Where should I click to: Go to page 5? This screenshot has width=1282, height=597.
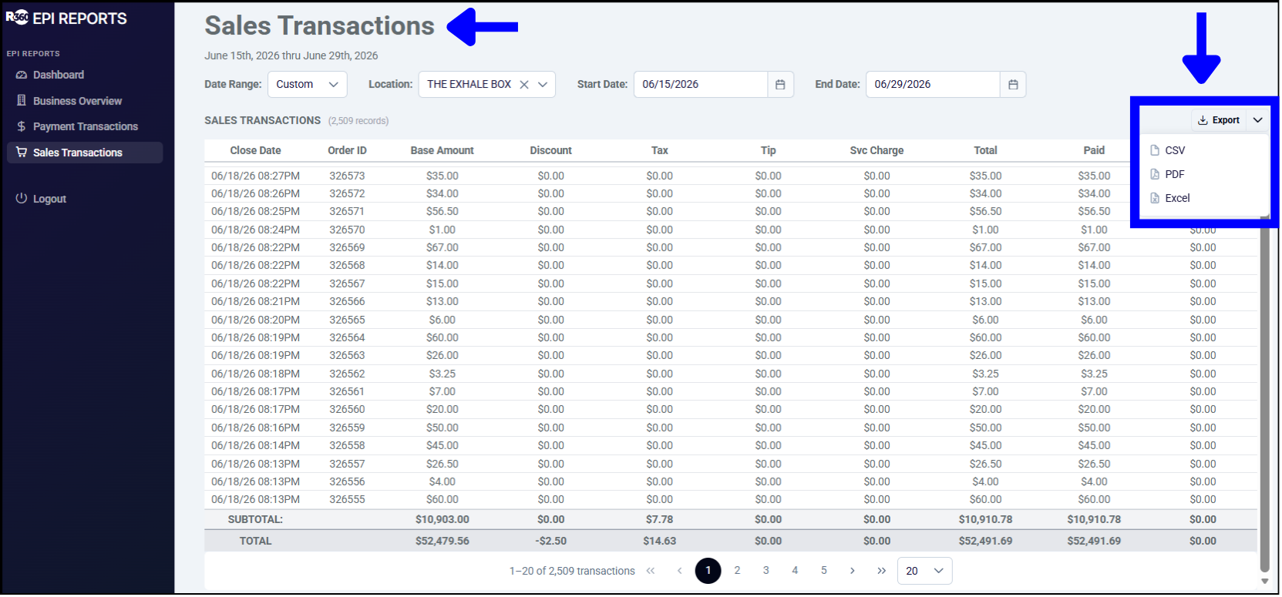(823, 571)
